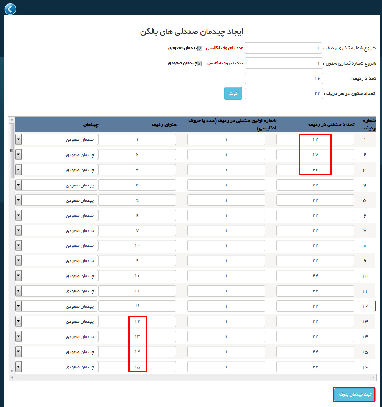The height and width of the screenshot is (407, 382).
Task: Click row title field of row 11
Action: click(137, 291)
